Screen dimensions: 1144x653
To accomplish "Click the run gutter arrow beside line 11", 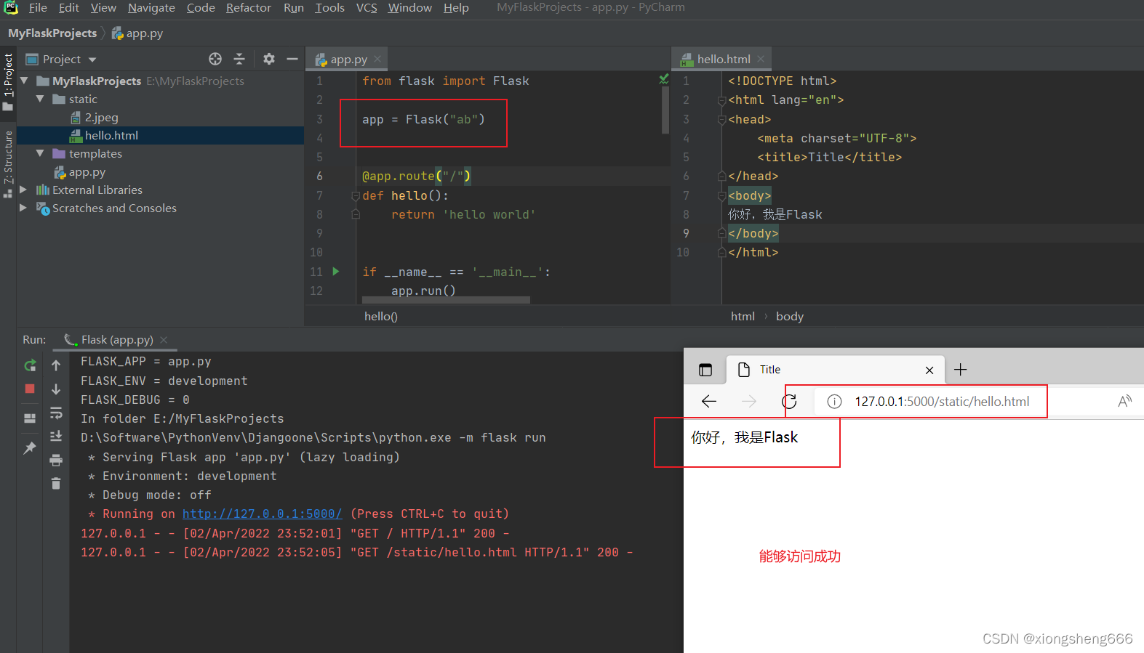I will pyautogui.click(x=336, y=271).
